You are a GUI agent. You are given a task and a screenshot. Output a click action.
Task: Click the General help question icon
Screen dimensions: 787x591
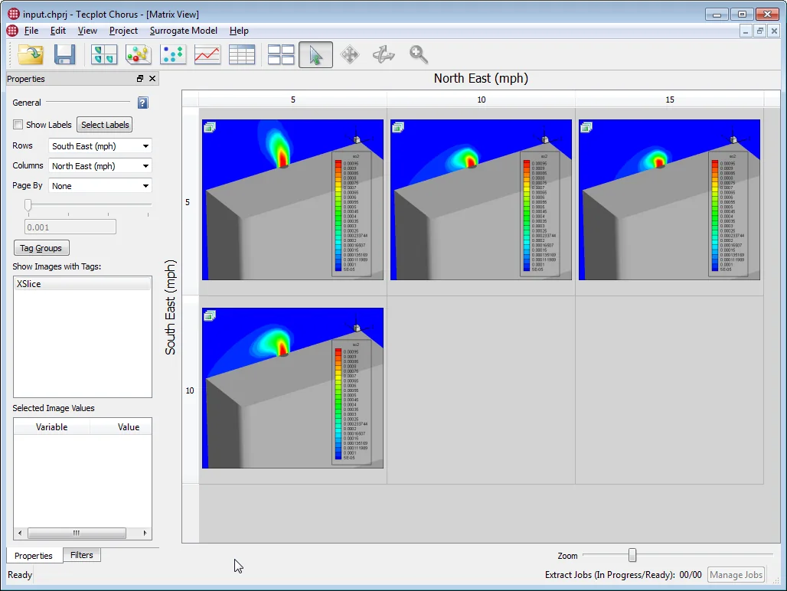pos(142,103)
